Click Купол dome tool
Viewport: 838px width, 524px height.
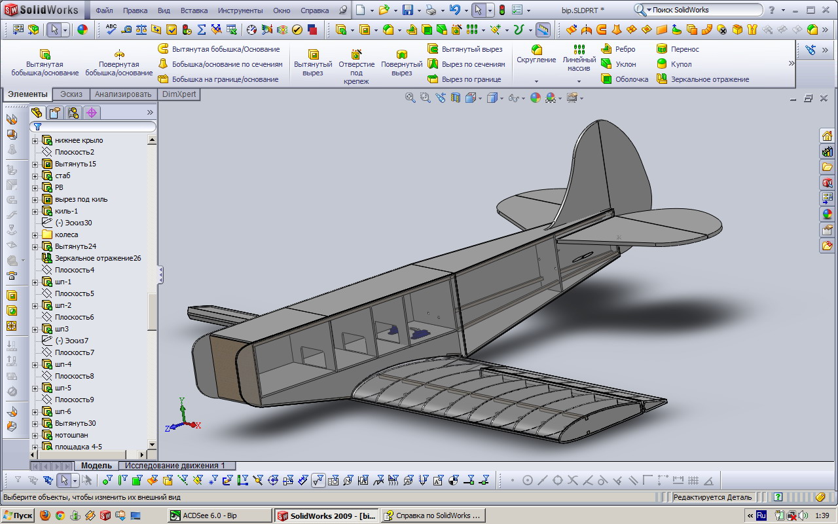click(674, 64)
